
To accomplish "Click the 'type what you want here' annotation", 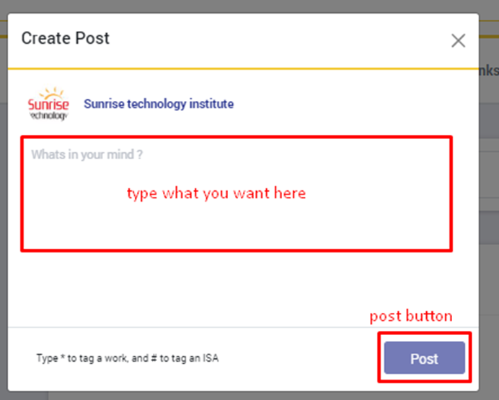I will (216, 193).
